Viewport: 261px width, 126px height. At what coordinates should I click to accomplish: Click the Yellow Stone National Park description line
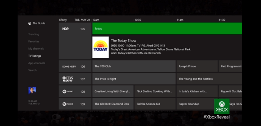151,49
